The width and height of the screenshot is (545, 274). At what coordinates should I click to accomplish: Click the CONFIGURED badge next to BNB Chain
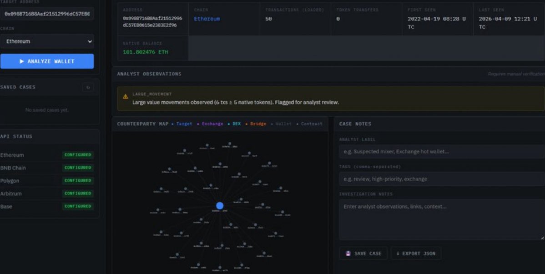point(78,168)
